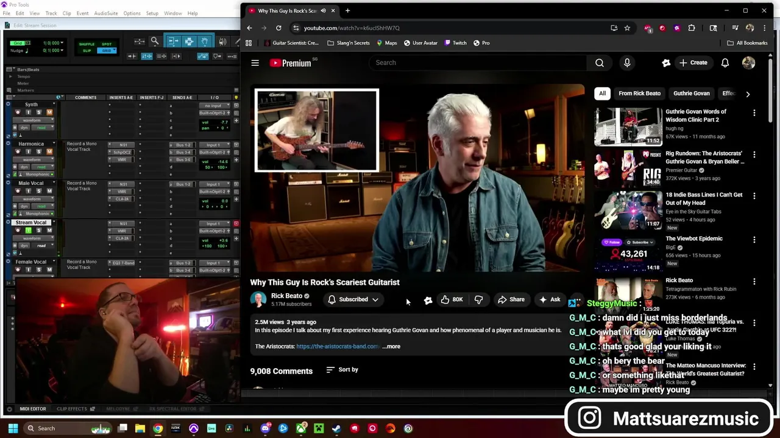
Task: Go back in Chrome browser
Action: click(x=249, y=28)
